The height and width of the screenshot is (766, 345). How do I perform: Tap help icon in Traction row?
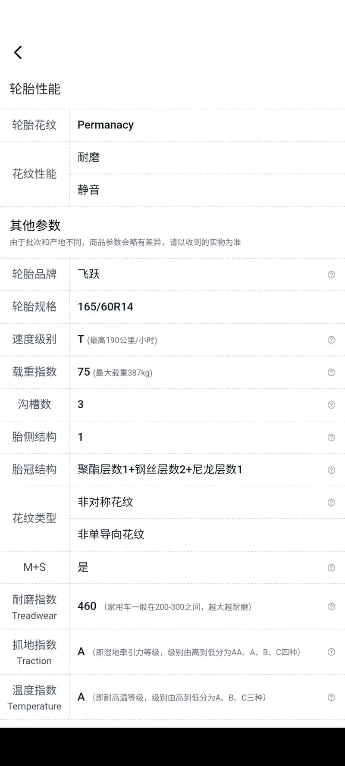[331, 652]
